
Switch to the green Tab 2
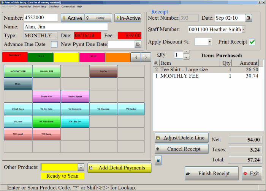[x=41, y=57]
